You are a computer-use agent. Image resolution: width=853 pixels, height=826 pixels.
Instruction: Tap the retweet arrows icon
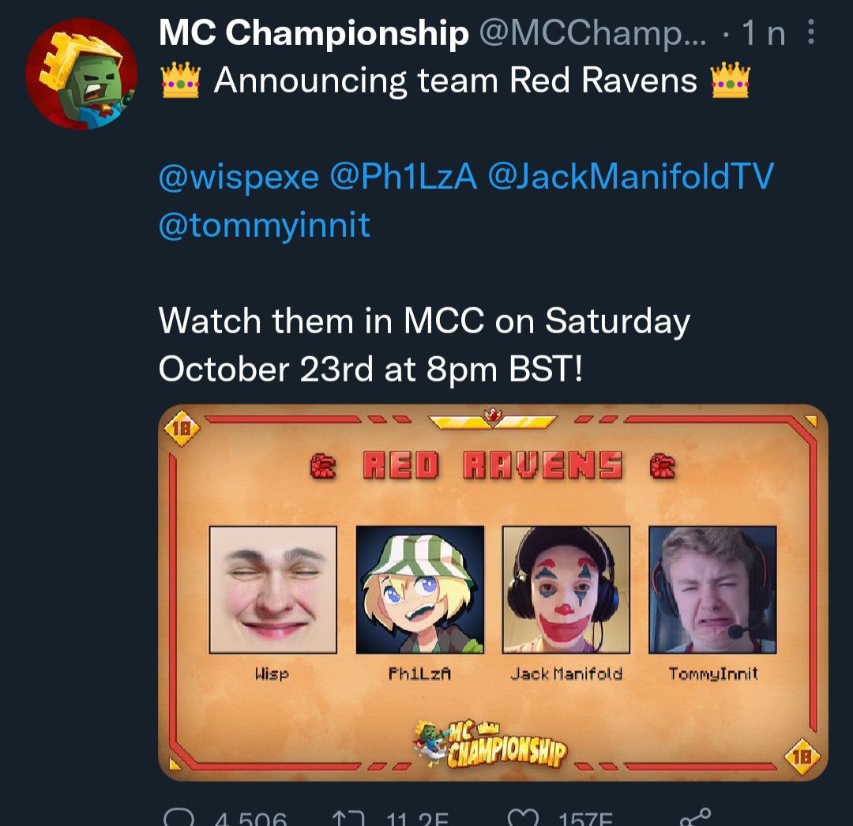(347, 818)
